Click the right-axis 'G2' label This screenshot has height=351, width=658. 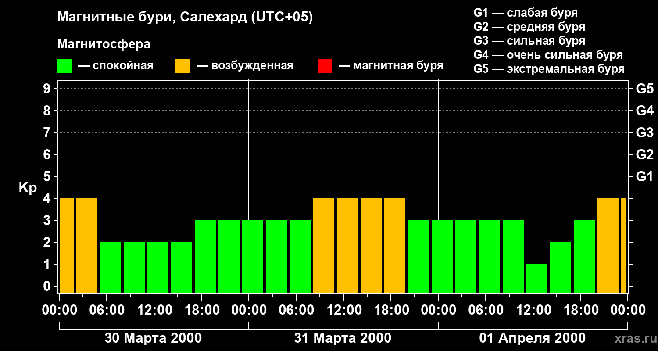point(644,154)
